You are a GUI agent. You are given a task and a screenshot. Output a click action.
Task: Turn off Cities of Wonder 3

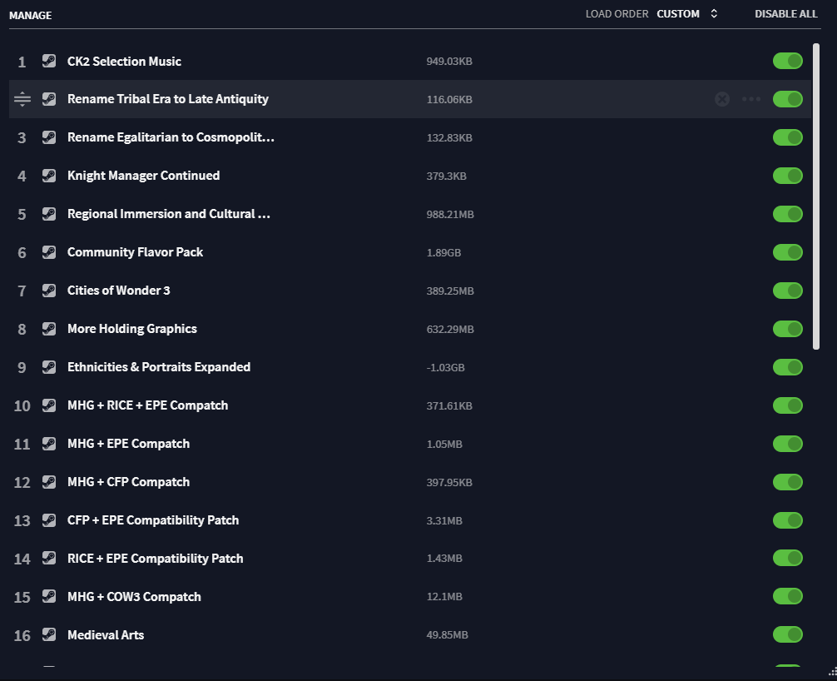[x=787, y=291]
